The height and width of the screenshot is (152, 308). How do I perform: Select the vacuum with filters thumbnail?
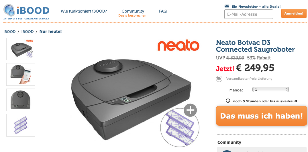(21, 49)
